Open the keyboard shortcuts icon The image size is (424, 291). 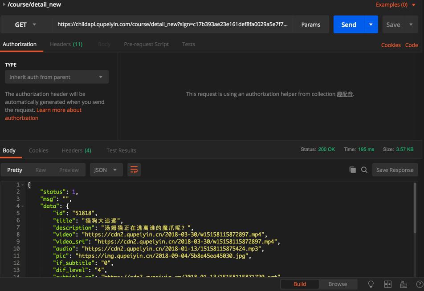[404, 284]
